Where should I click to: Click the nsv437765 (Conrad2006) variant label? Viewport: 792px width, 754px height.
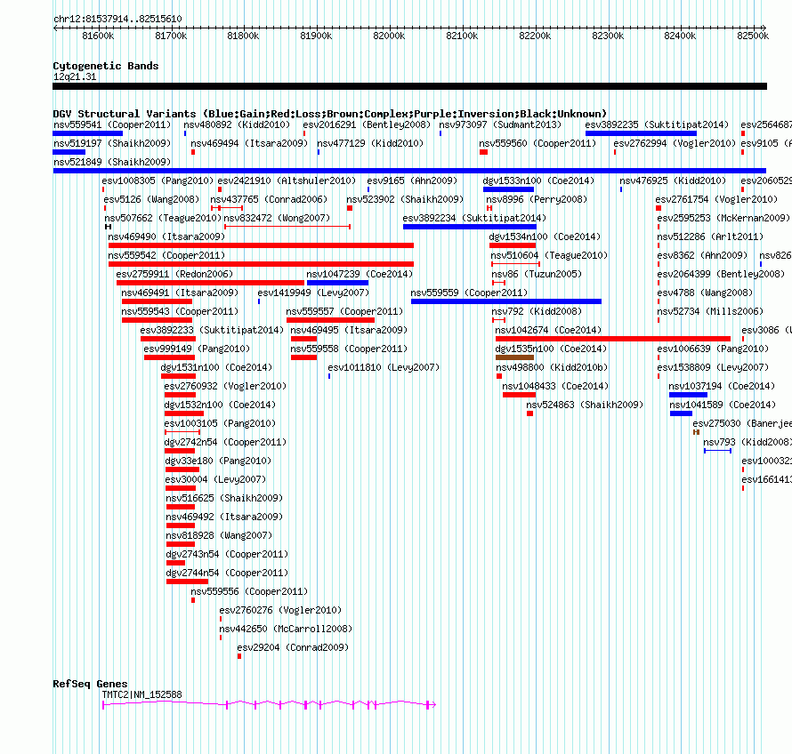pos(269,199)
